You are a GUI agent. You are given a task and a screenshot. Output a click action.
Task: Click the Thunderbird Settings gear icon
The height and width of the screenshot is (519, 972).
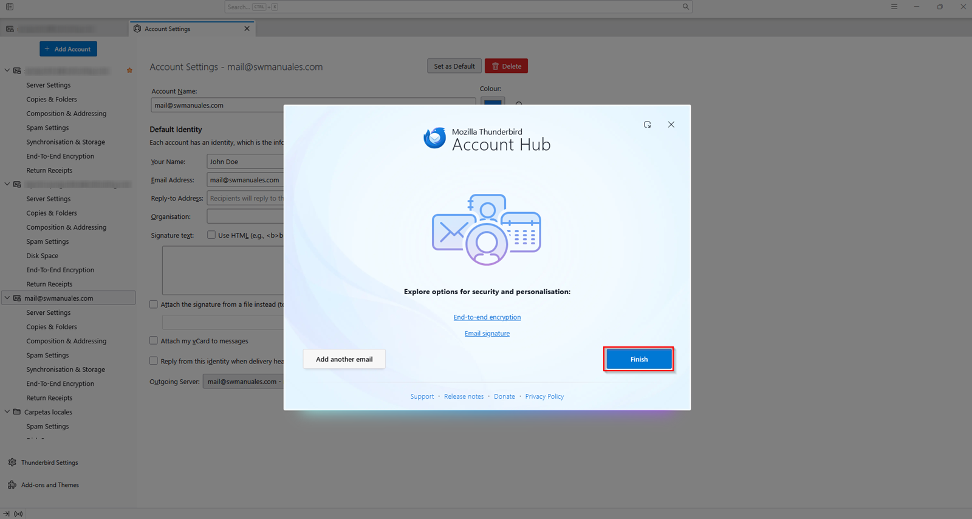[12, 462]
